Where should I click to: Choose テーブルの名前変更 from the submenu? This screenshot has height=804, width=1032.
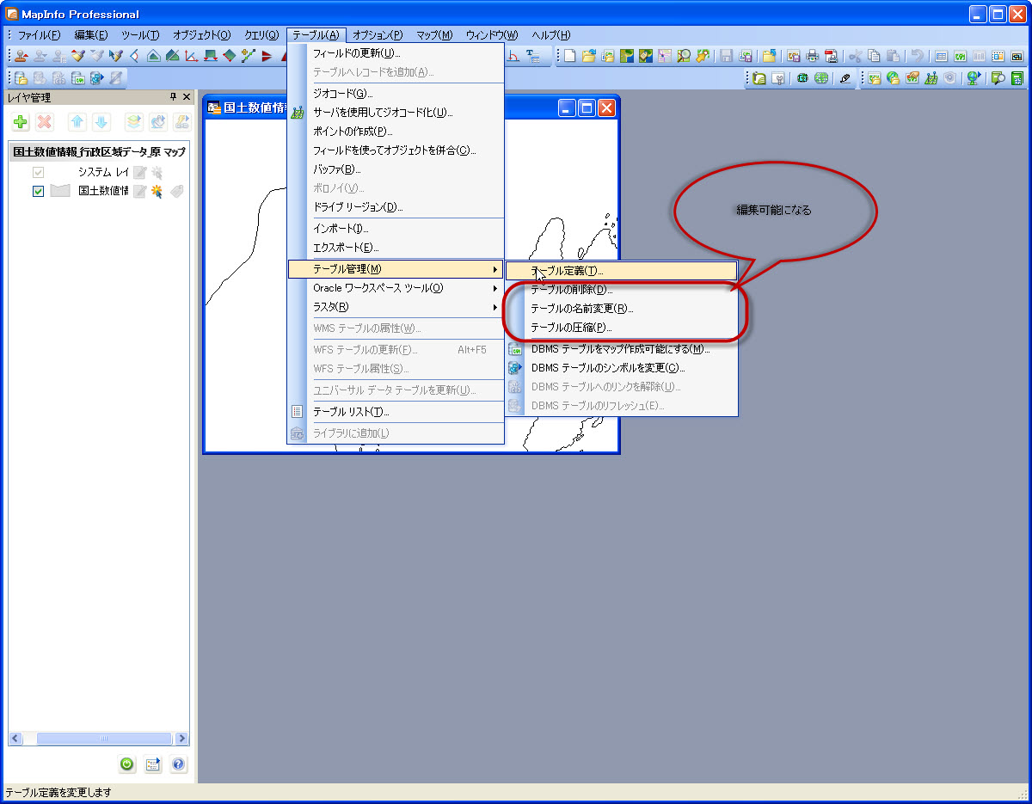(621, 309)
